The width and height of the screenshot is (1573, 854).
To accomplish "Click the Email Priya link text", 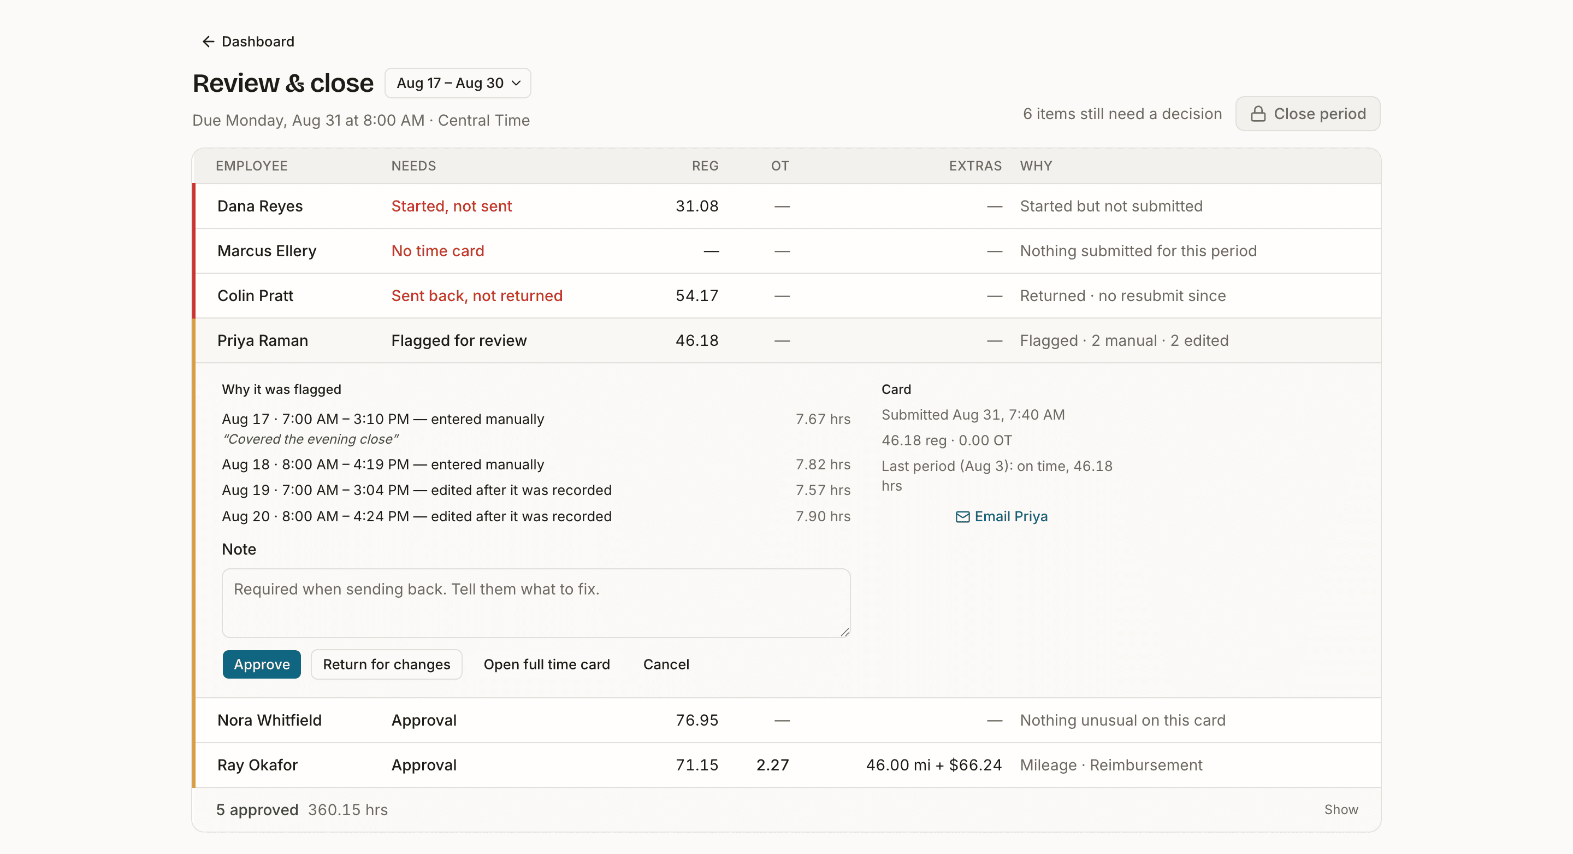I will click(1010, 517).
